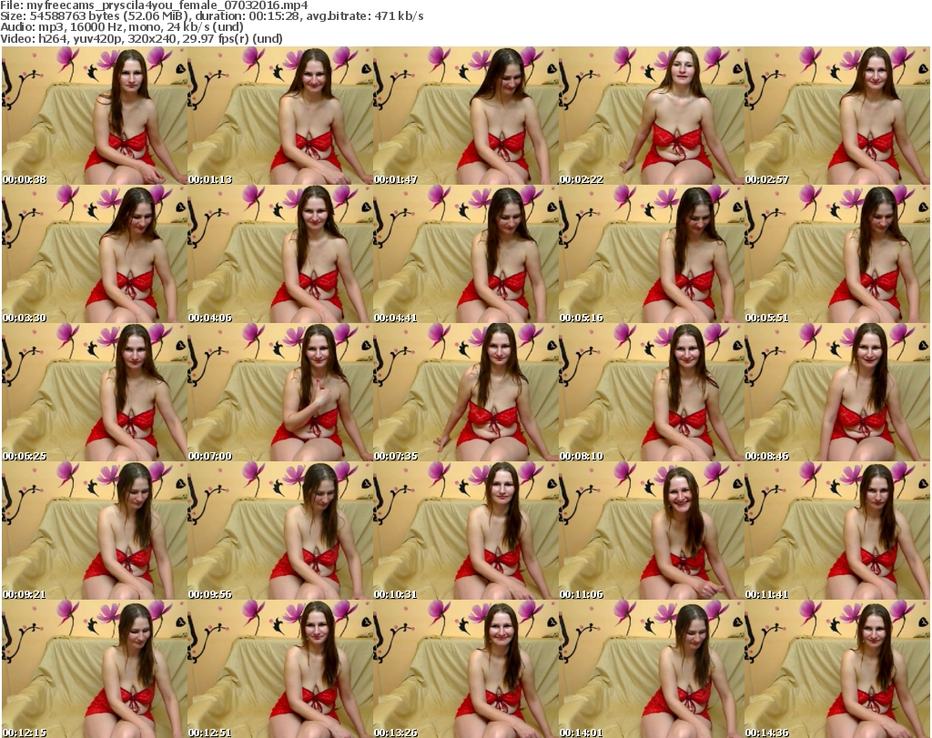Click the thumbnail at timestamp 00:00:38
This screenshot has width=932, height=738.
point(94,116)
